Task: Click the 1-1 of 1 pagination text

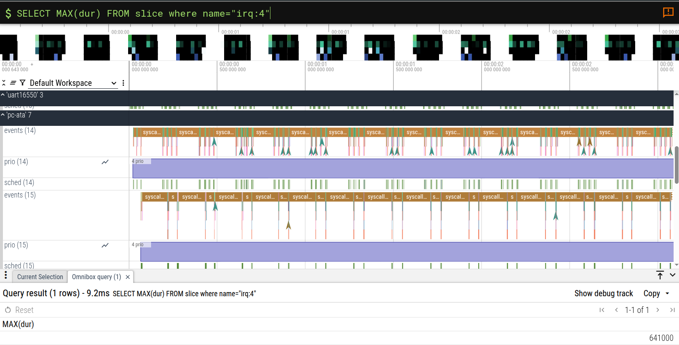Action: pyautogui.click(x=637, y=310)
